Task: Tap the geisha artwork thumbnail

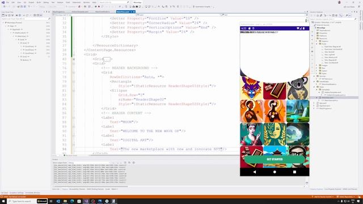Action: point(251,134)
